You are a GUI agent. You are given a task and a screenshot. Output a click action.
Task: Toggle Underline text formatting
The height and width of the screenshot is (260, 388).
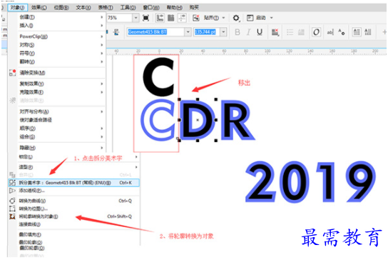click(x=260, y=32)
